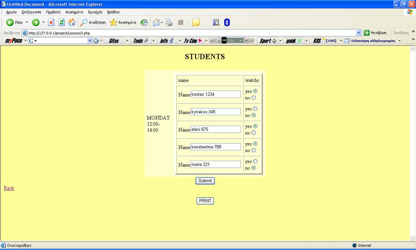This screenshot has width=416, height=250.
Task: Open the RSS [100] toolbar button
Action: (325, 41)
